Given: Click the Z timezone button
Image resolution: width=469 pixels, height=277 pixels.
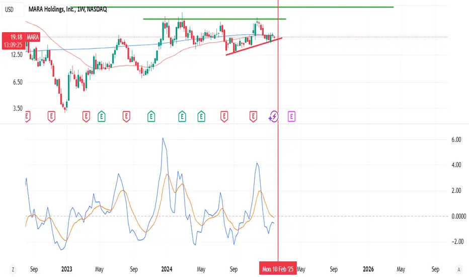Looking at the screenshot, I should click(x=13, y=269).
